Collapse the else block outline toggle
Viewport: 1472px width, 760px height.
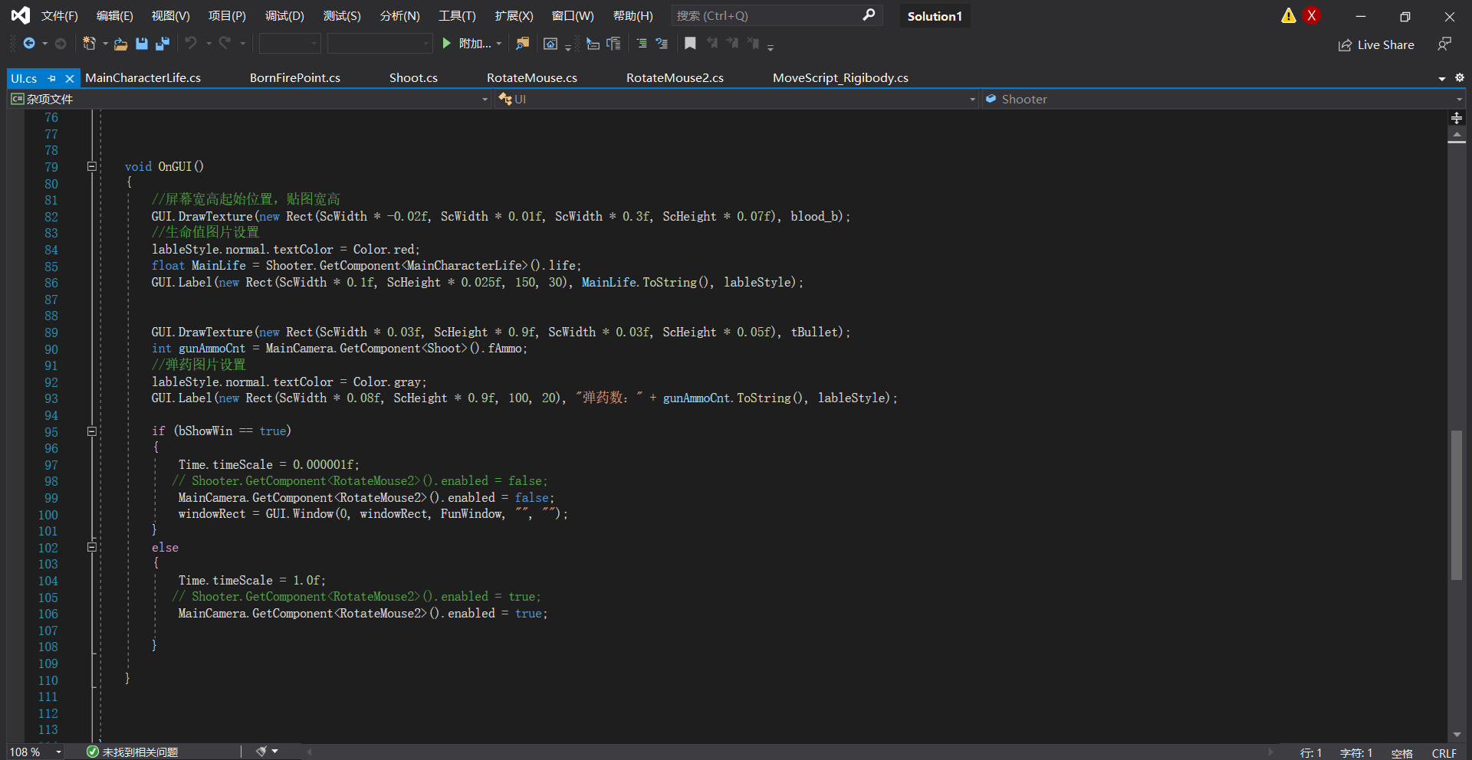coord(92,547)
